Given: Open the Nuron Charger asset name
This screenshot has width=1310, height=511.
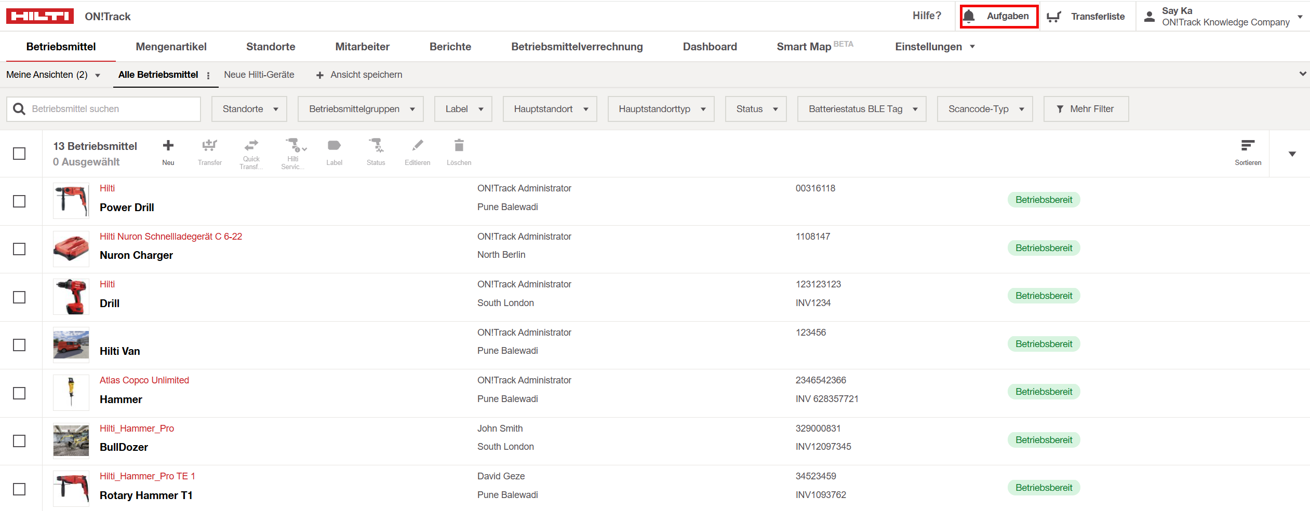Looking at the screenshot, I should [136, 255].
